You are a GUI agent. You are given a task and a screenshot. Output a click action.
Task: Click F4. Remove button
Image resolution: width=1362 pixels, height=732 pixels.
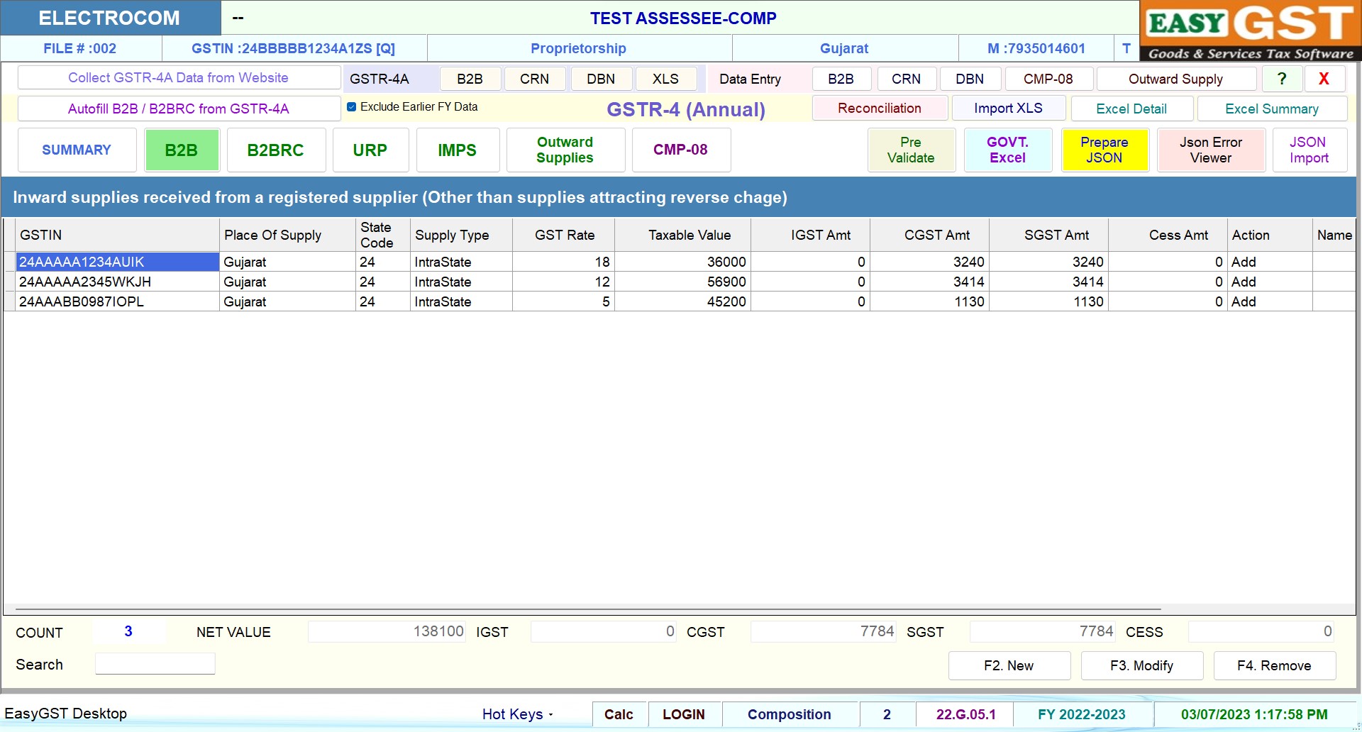click(x=1274, y=665)
